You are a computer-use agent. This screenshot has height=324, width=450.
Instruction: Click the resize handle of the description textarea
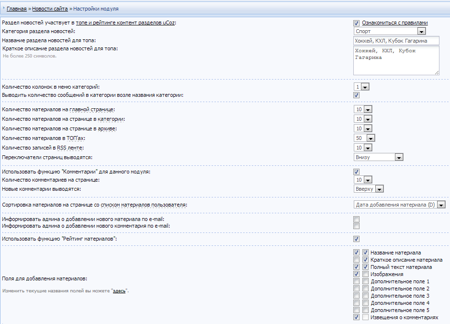[437, 72]
